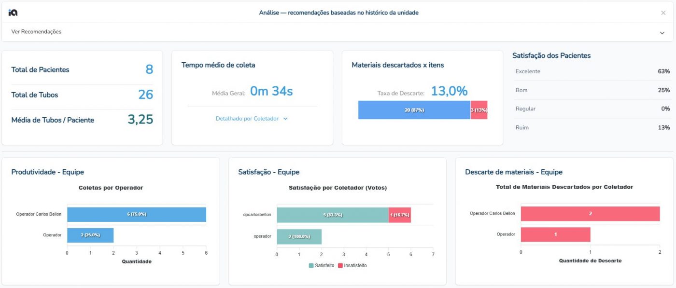Click the Ruim satisfaction row
The image size is (676, 288).
pos(592,128)
